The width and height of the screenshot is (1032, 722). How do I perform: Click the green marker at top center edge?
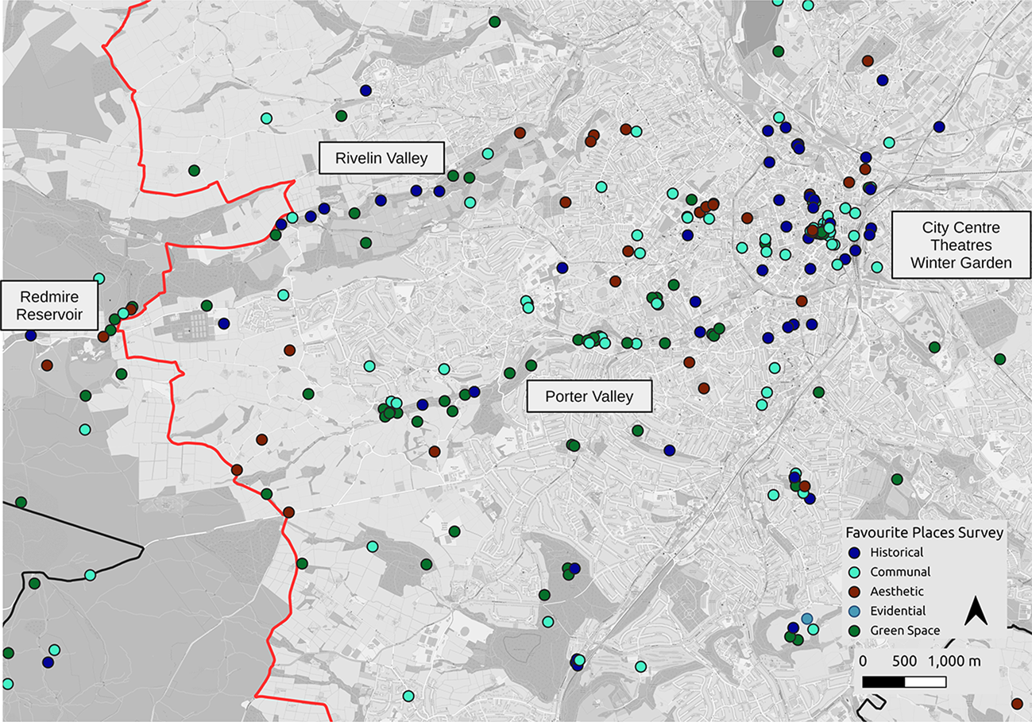point(494,22)
